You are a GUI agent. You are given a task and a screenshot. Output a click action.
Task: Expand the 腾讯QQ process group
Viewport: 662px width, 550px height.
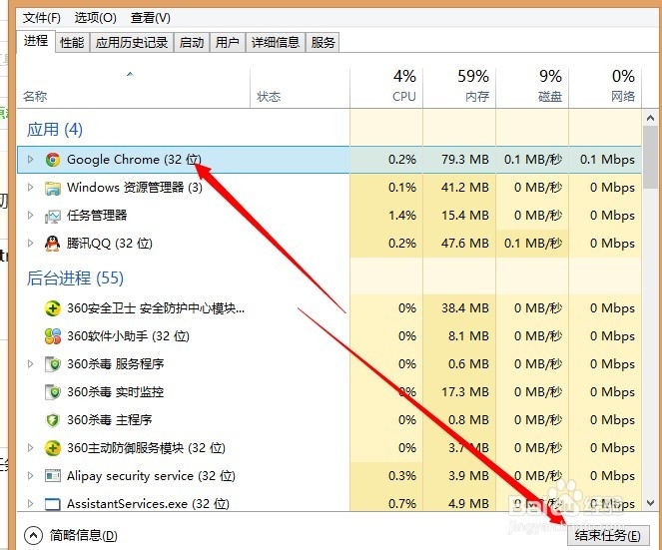(x=30, y=244)
